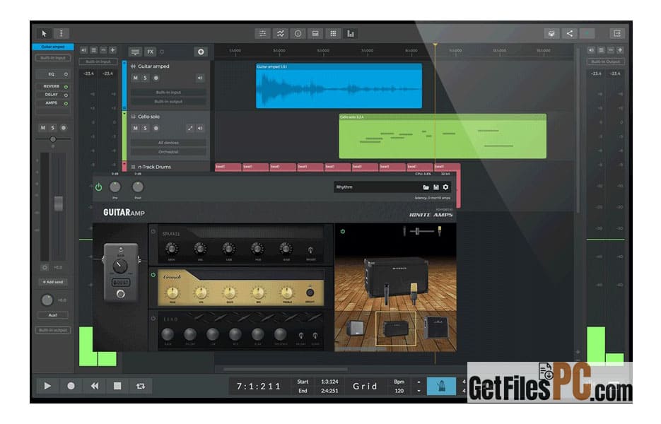Toggle the level meters bar-chart icon
Screen dimensions: 661x424
click(x=351, y=34)
